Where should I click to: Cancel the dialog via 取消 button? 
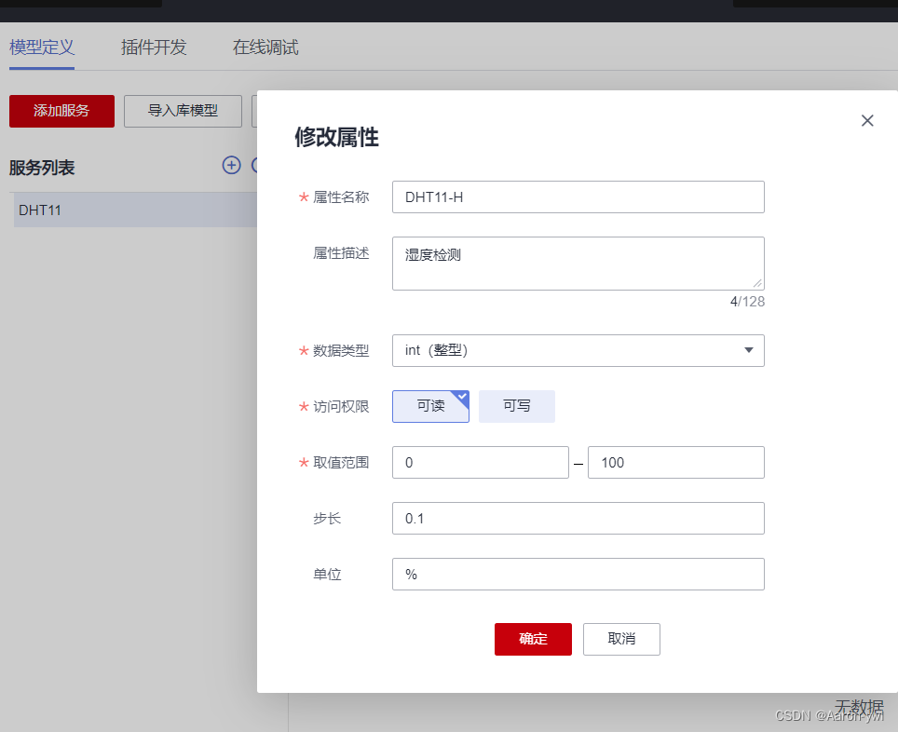[621, 639]
